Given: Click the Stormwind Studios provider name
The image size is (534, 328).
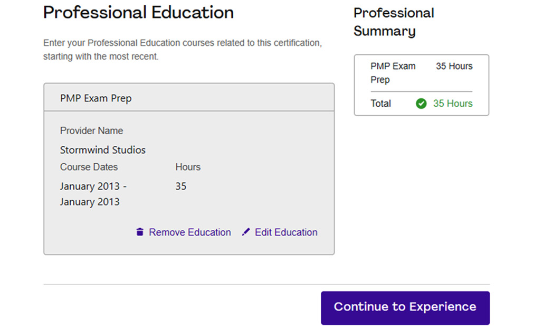Looking at the screenshot, I should point(103,150).
